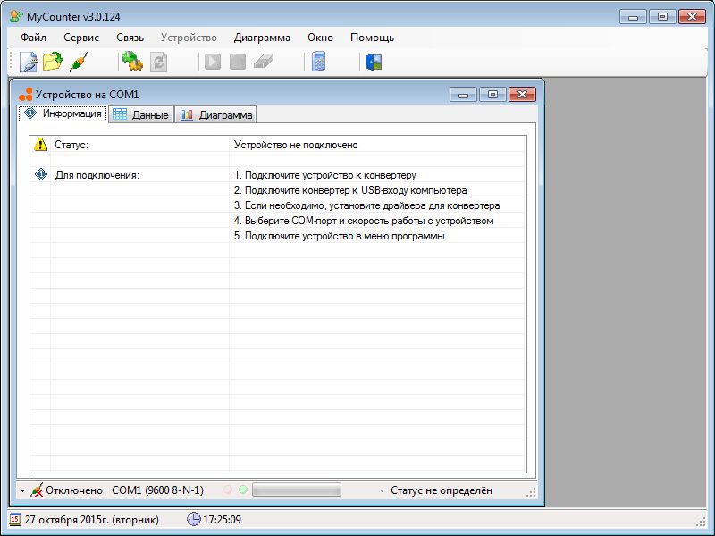Viewport: 715px width, 536px height.
Task: Click the progress bar in COM1 status bar
Action: tap(297, 490)
